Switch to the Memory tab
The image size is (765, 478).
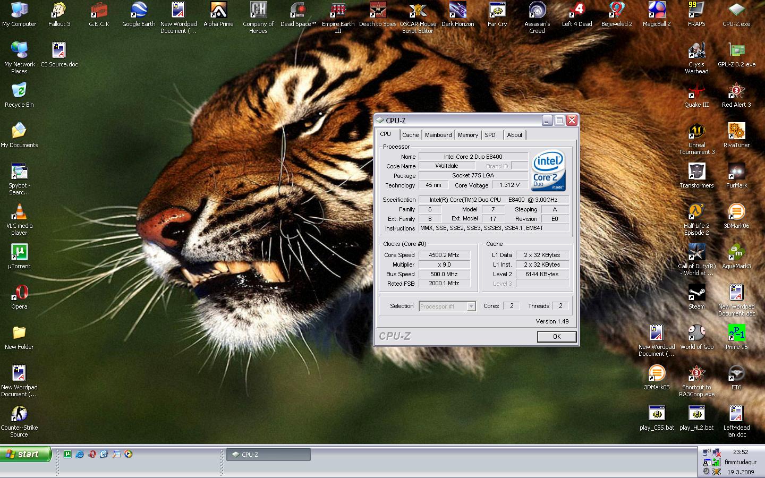[x=467, y=135]
